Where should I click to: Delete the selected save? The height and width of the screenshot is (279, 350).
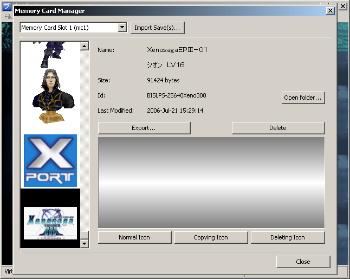point(278,128)
